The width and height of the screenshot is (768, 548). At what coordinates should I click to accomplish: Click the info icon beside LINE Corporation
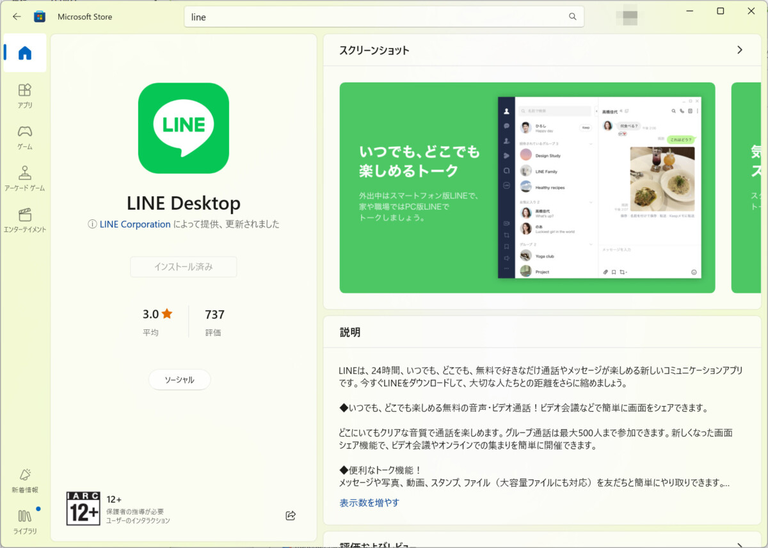pyautogui.click(x=93, y=224)
